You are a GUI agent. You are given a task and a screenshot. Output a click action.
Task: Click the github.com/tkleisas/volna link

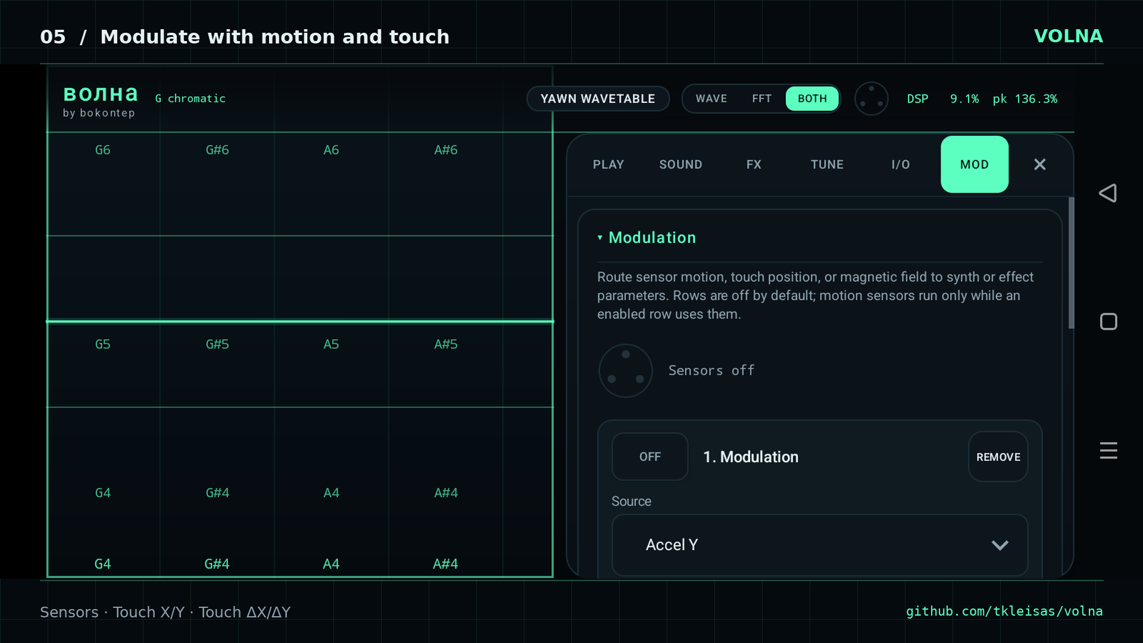point(1004,611)
